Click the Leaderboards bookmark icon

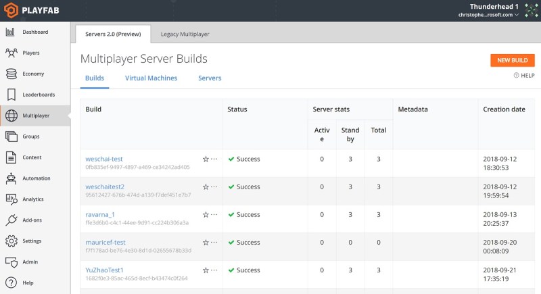11,95
